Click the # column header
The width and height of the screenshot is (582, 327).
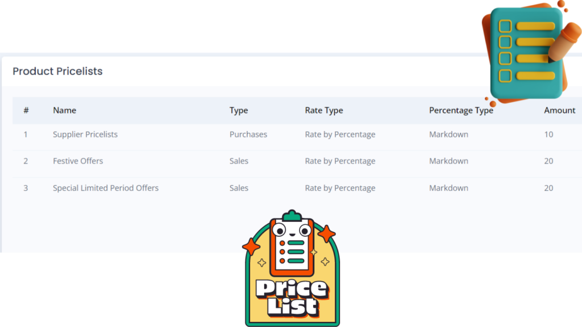26,110
